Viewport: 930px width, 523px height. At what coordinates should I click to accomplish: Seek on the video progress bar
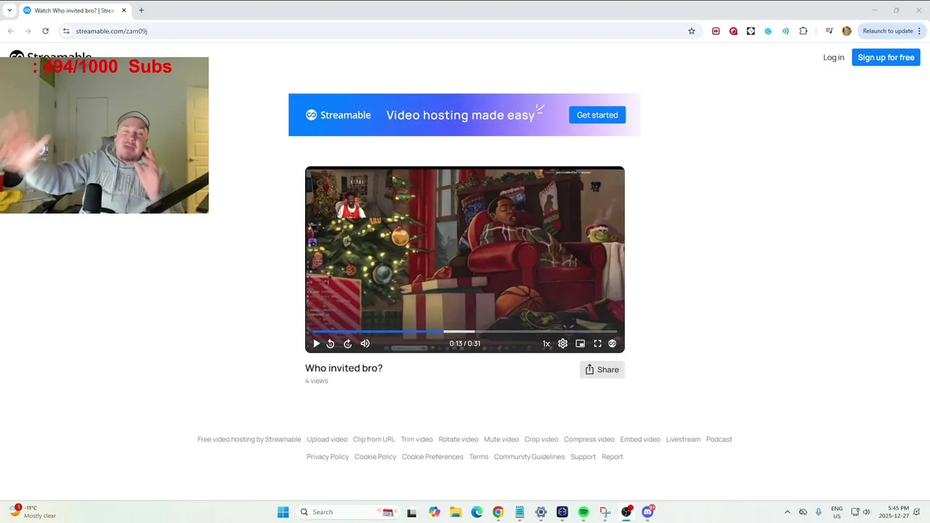click(x=465, y=331)
